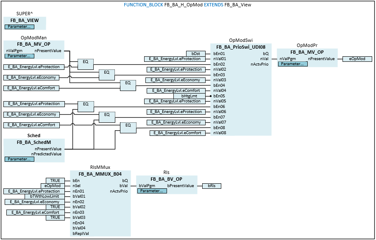Select the bHtgLmt input variable box
Screen dimensions: 376x240
coord(189,96)
